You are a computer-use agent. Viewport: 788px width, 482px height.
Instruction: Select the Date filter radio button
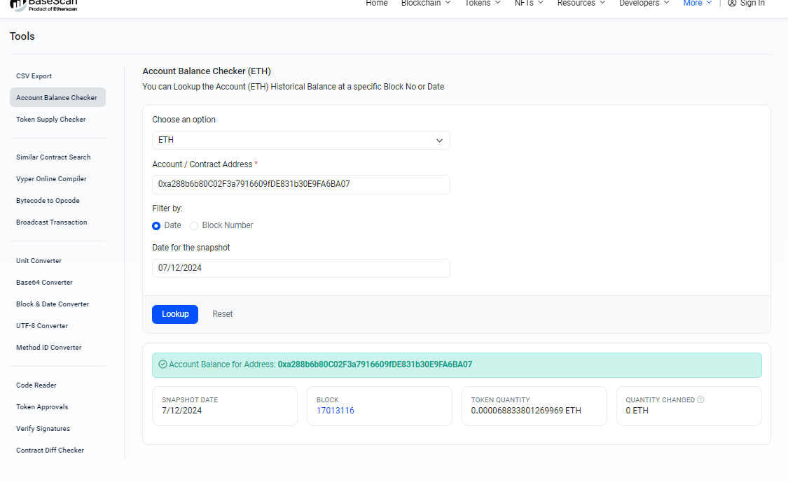click(x=156, y=226)
